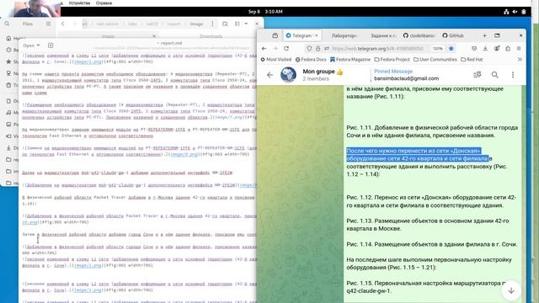The image size is (539, 303).
Task: Bookmark page with the blue star
Action: (x=451, y=49)
